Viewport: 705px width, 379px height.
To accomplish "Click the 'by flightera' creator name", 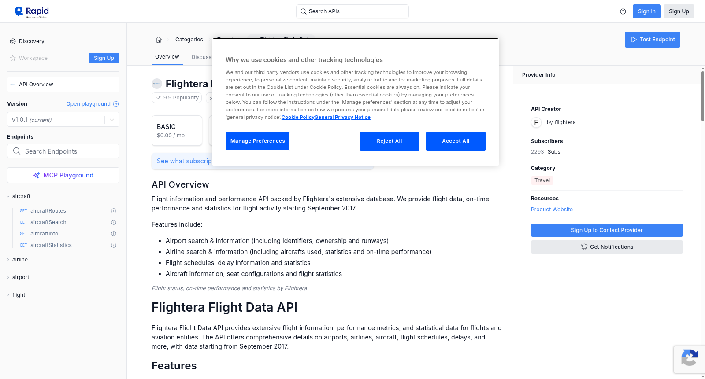I will tap(561, 122).
